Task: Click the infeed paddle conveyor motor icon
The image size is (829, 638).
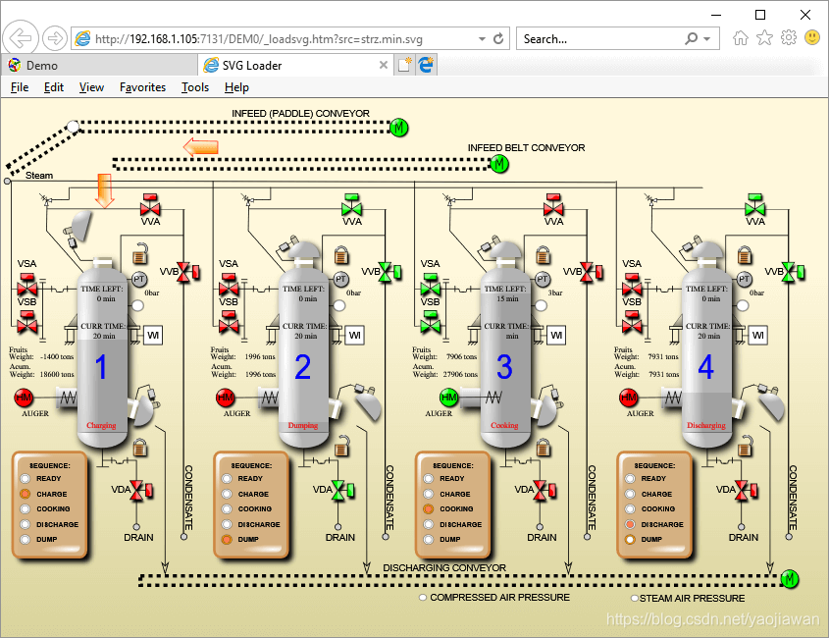Action: tap(398, 128)
